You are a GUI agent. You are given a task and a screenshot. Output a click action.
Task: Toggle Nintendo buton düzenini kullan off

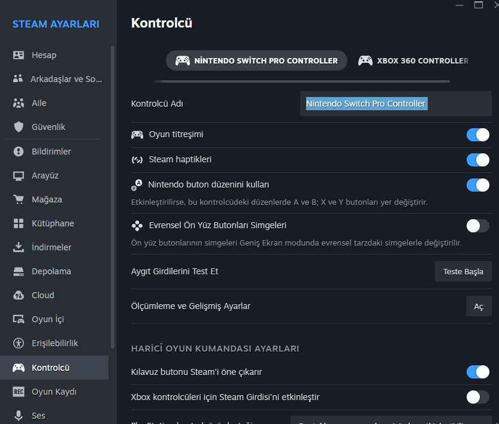click(478, 185)
